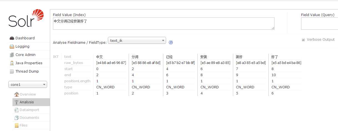Screen dimensions: 338x131
Task: Click the positionLength row label
Action: [x=77, y=81]
